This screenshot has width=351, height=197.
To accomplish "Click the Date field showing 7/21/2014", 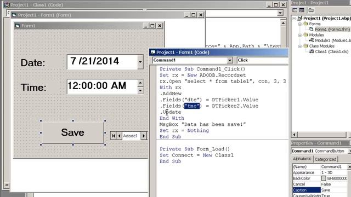I will tap(102, 62).
